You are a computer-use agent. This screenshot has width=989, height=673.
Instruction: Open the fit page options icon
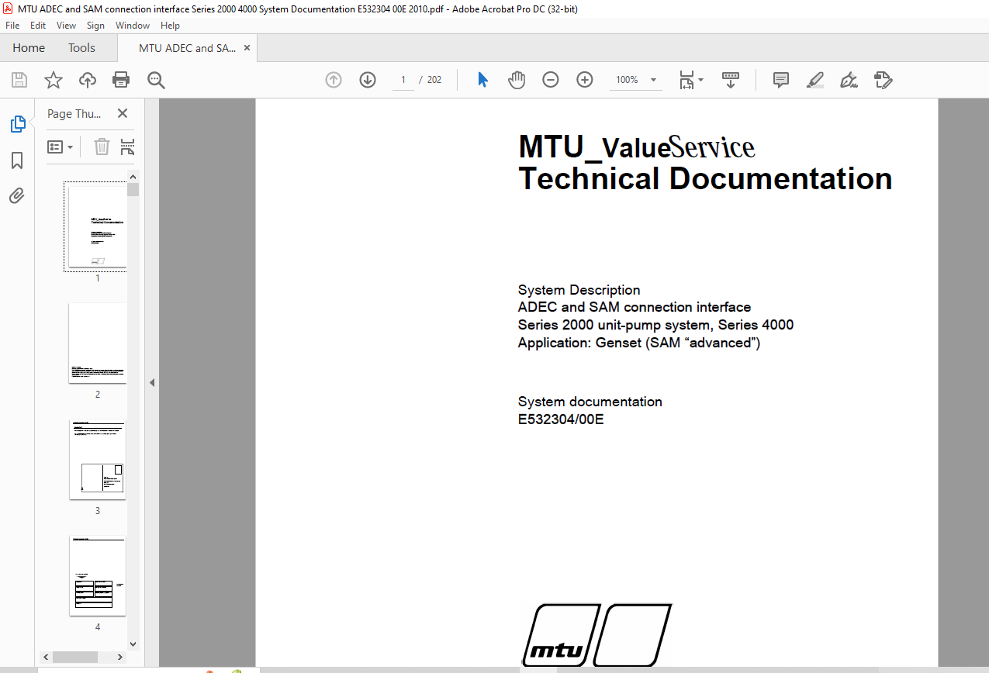click(691, 80)
